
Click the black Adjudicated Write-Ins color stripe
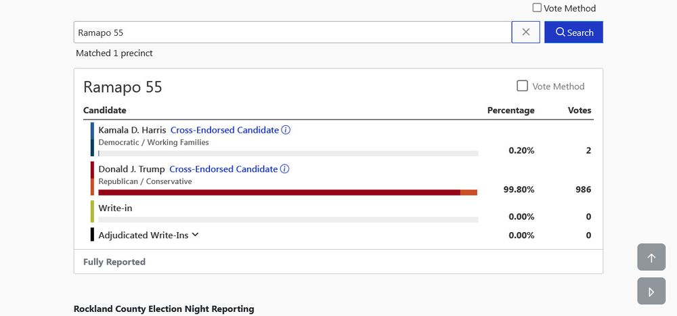pos(92,234)
